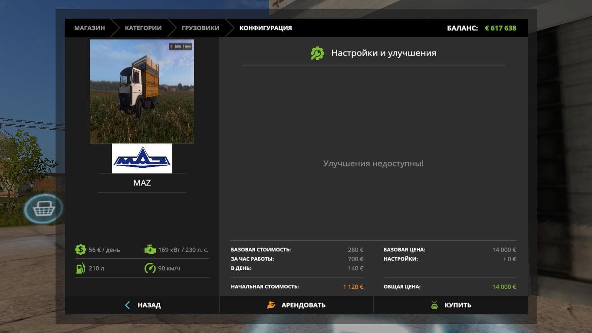The image size is (592, 333).
Task: Click the fuel tank capacity icon
Action: pos(80,268)
